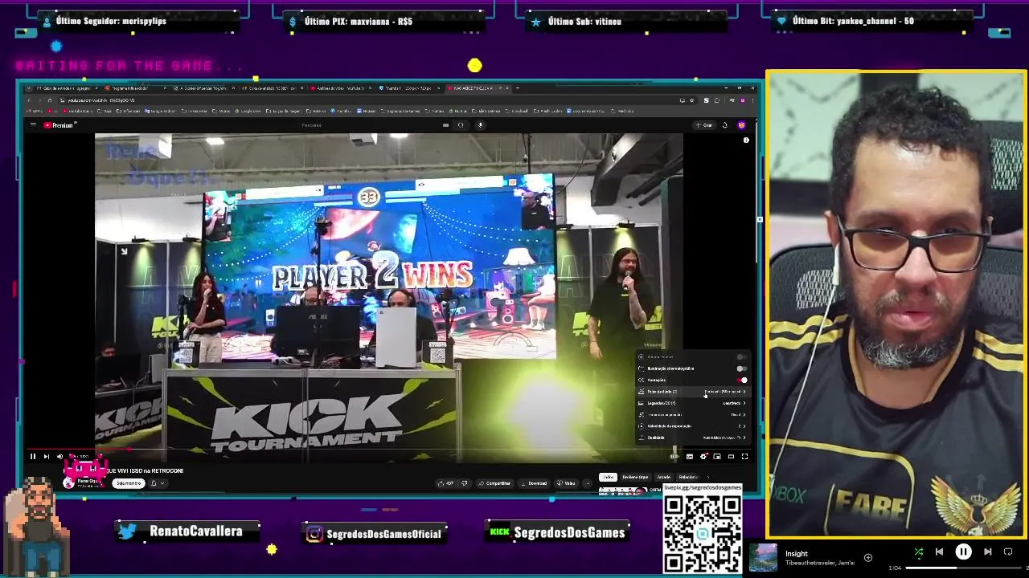Pause the YouTube video
This screenshot has width=1029, height=578.
[x=33, y=456]
